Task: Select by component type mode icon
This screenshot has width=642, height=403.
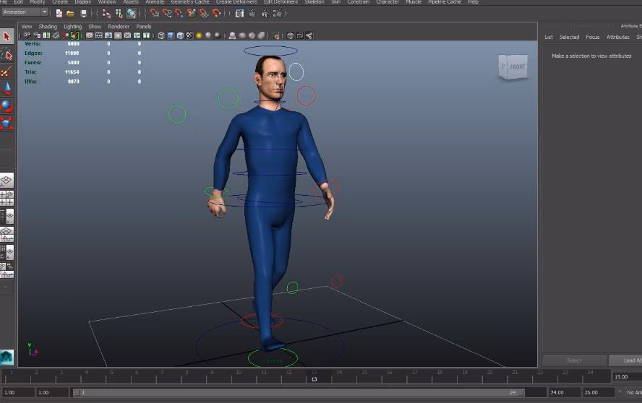Action: click(131, 14)
